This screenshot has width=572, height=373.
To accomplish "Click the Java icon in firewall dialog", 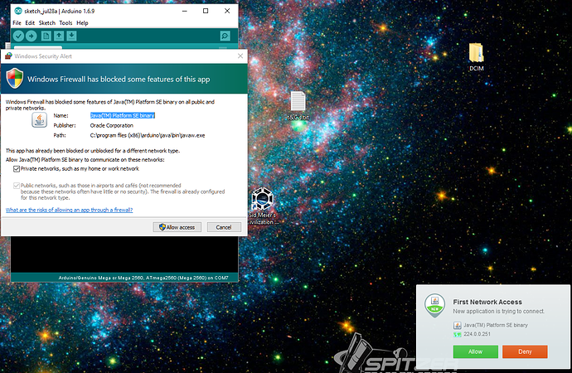I will pos(39,121).
